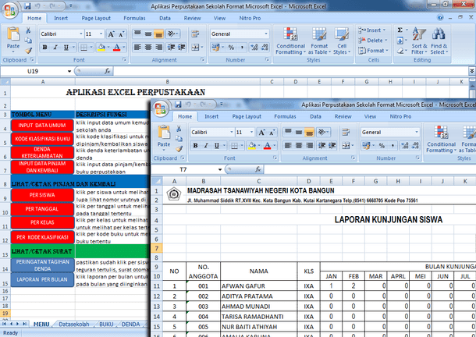The height and width of the screenshot is (337, 476).
Task: Open font name dropdown Calibri in back window
Action: (81, 34)
